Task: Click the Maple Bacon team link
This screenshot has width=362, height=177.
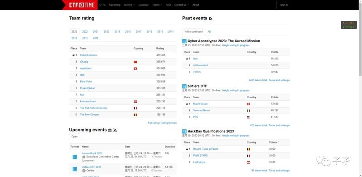Action: [200, 104]
